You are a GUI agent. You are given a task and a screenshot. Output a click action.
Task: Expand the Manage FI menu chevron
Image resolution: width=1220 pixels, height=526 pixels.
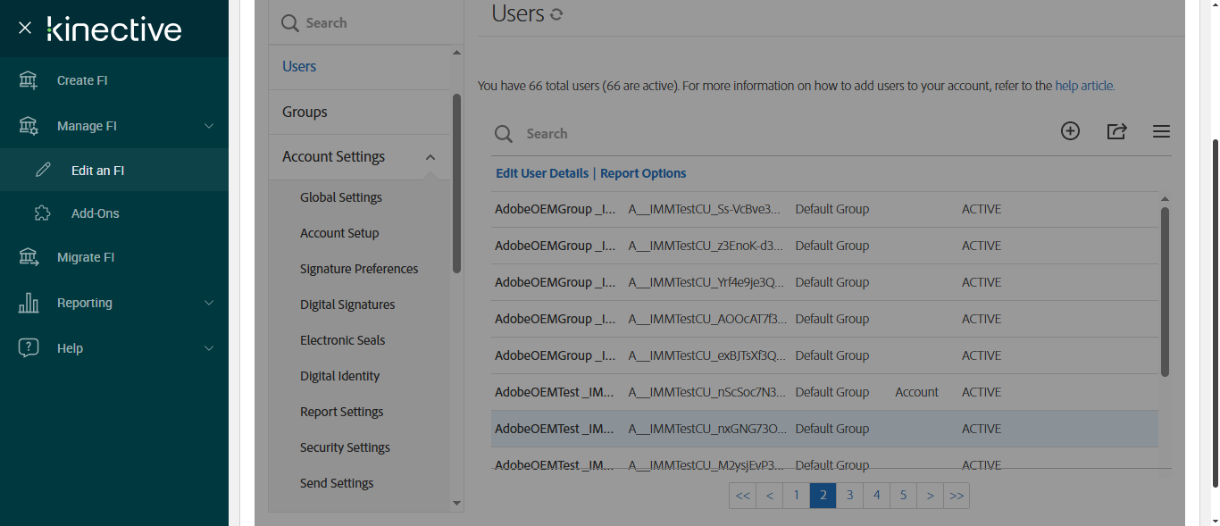(x=209, y=126)
